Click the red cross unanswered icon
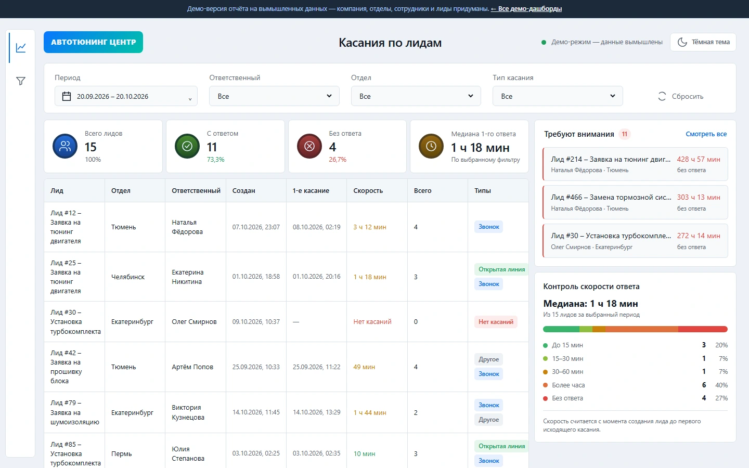Viewport: 749px width, 468px height. click(309, 147)
